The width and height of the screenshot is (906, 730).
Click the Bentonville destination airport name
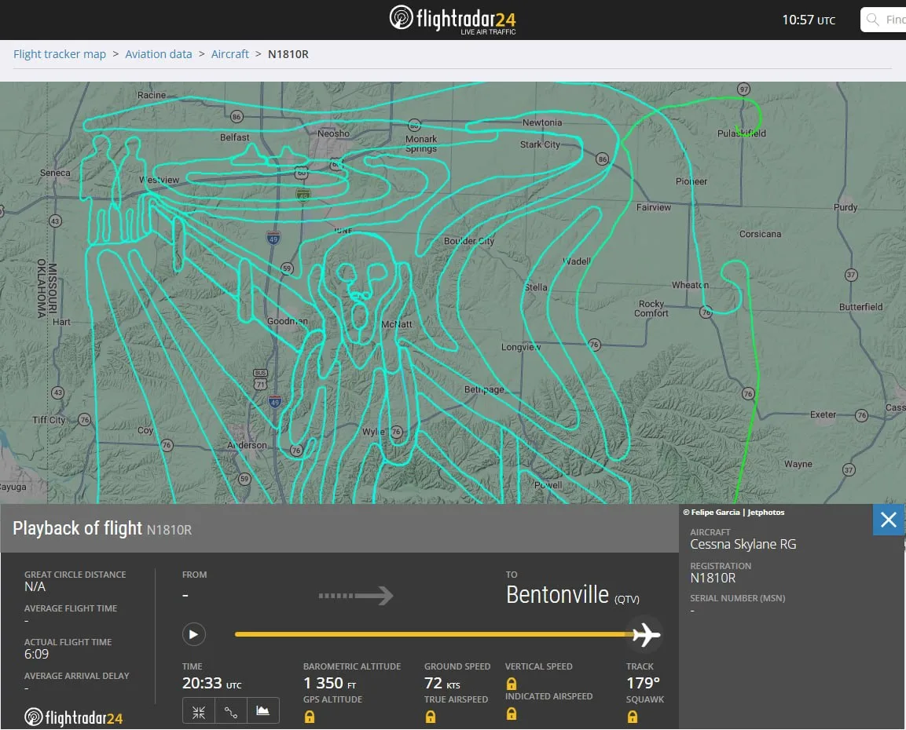[558, 595]
